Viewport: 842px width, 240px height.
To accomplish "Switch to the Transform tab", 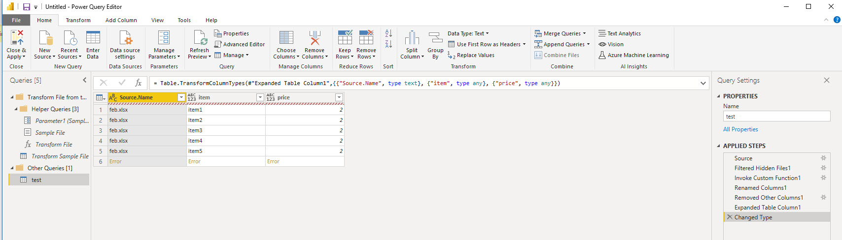I will point(78,20).
